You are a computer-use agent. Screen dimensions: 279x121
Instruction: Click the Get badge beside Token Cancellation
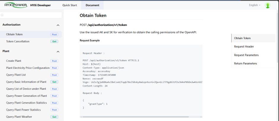pos(54,42)
